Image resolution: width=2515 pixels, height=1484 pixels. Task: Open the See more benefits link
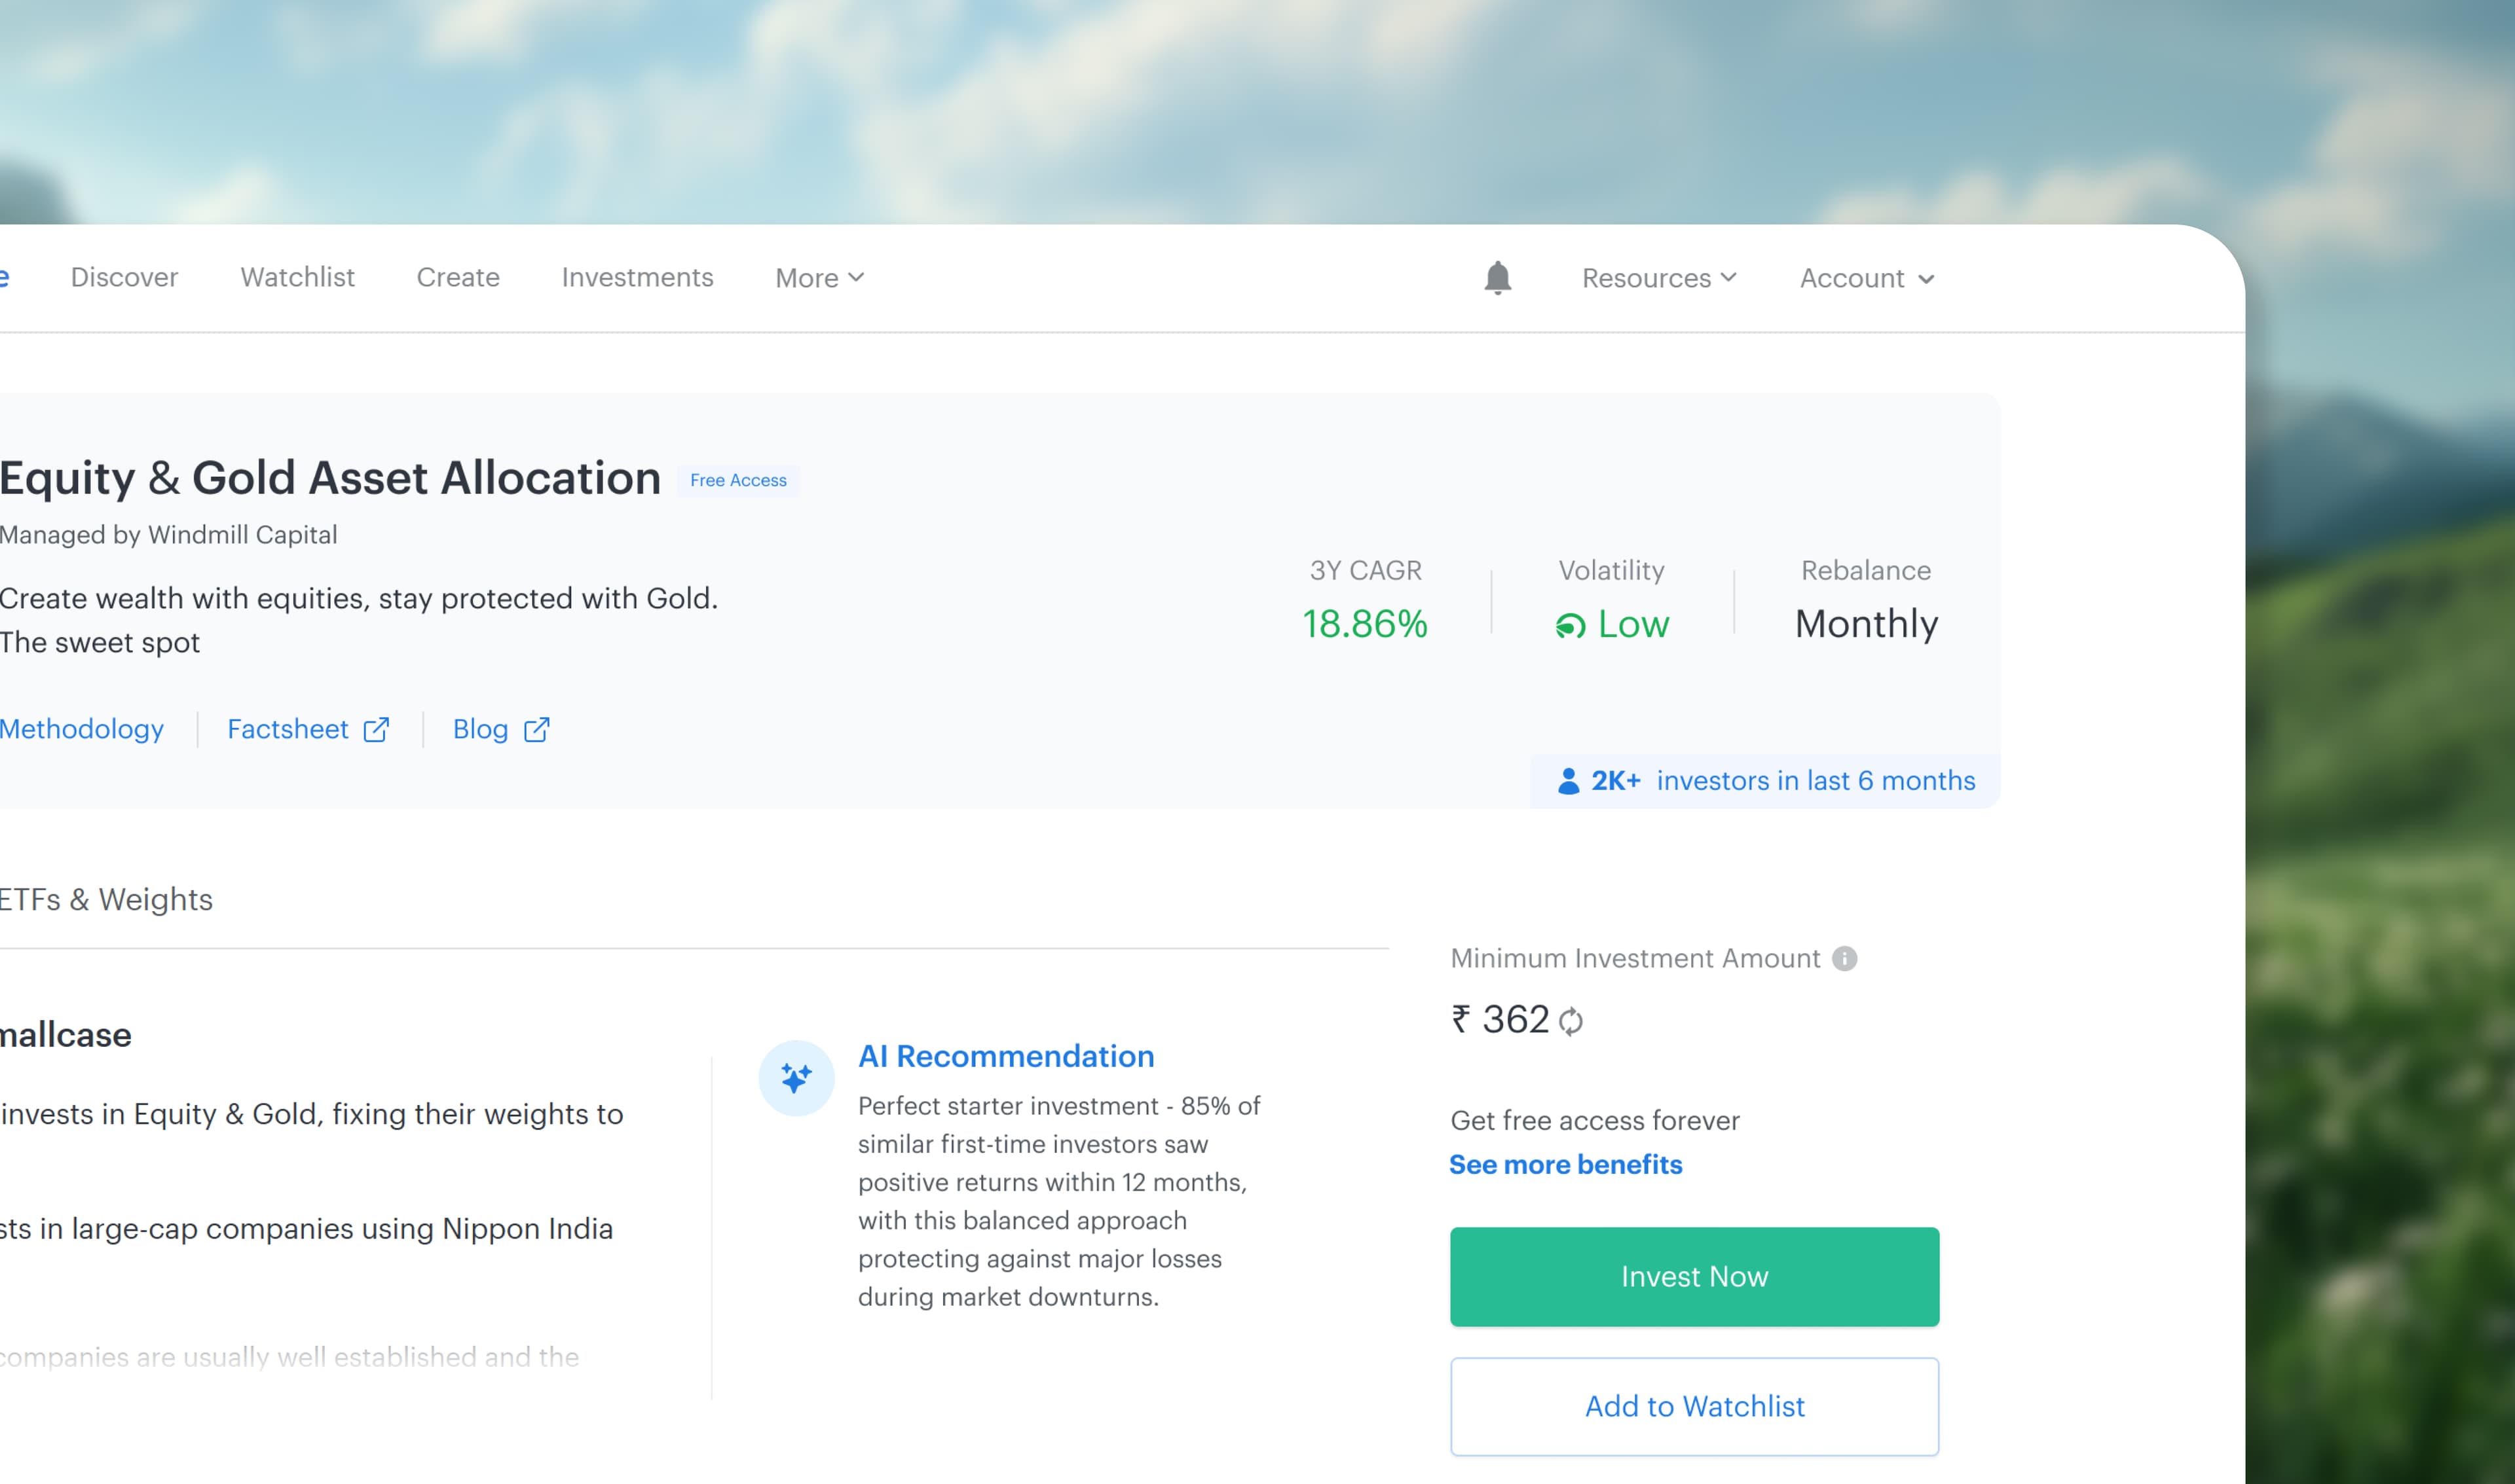1565,1165
